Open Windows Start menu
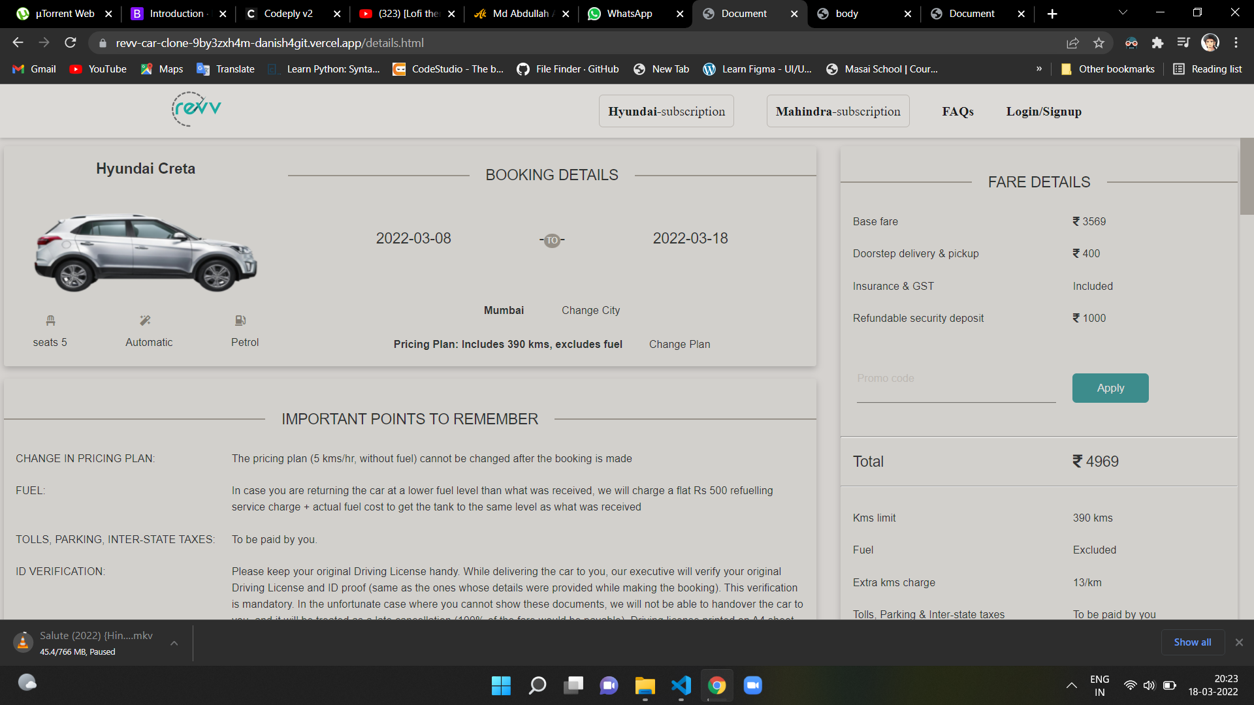Screen dimensions: 1254x705 (501, 685)
